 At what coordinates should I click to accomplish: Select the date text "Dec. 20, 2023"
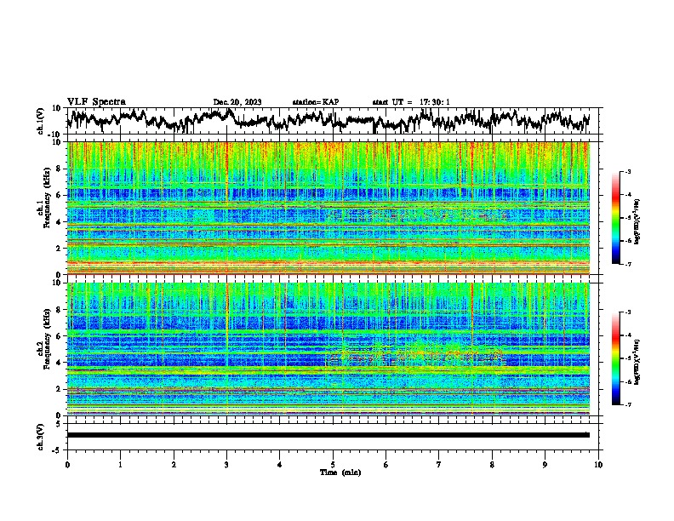[237, 102]
